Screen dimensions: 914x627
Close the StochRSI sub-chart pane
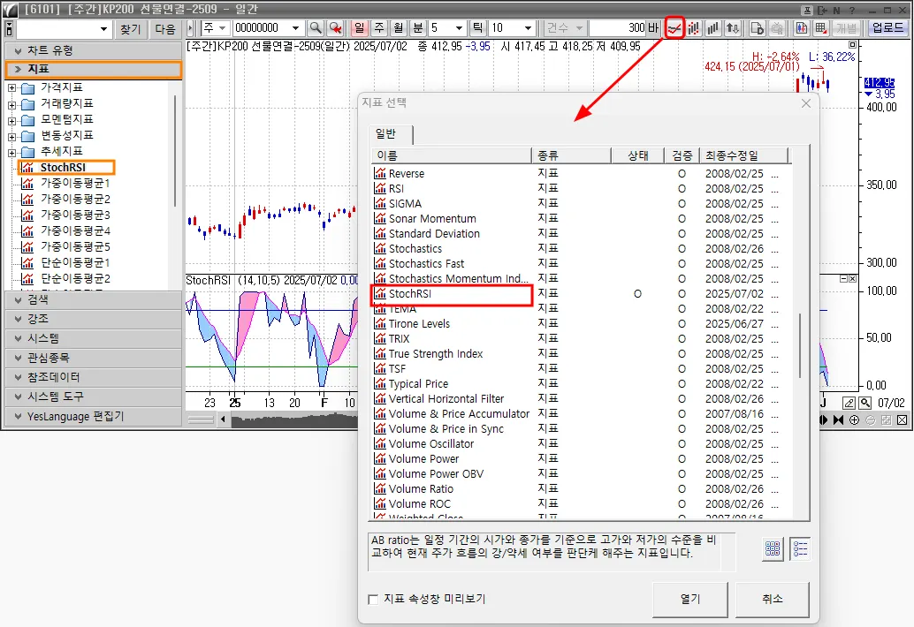click(852, 279)
